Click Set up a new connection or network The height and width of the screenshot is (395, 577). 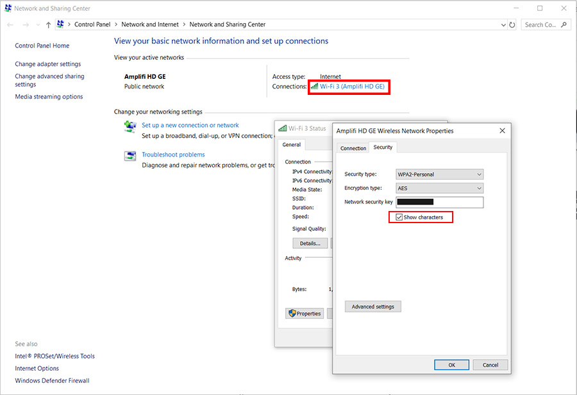tap(190, 125)
